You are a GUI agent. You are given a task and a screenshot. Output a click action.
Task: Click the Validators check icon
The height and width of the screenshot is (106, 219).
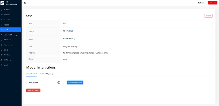click(2, 40)
